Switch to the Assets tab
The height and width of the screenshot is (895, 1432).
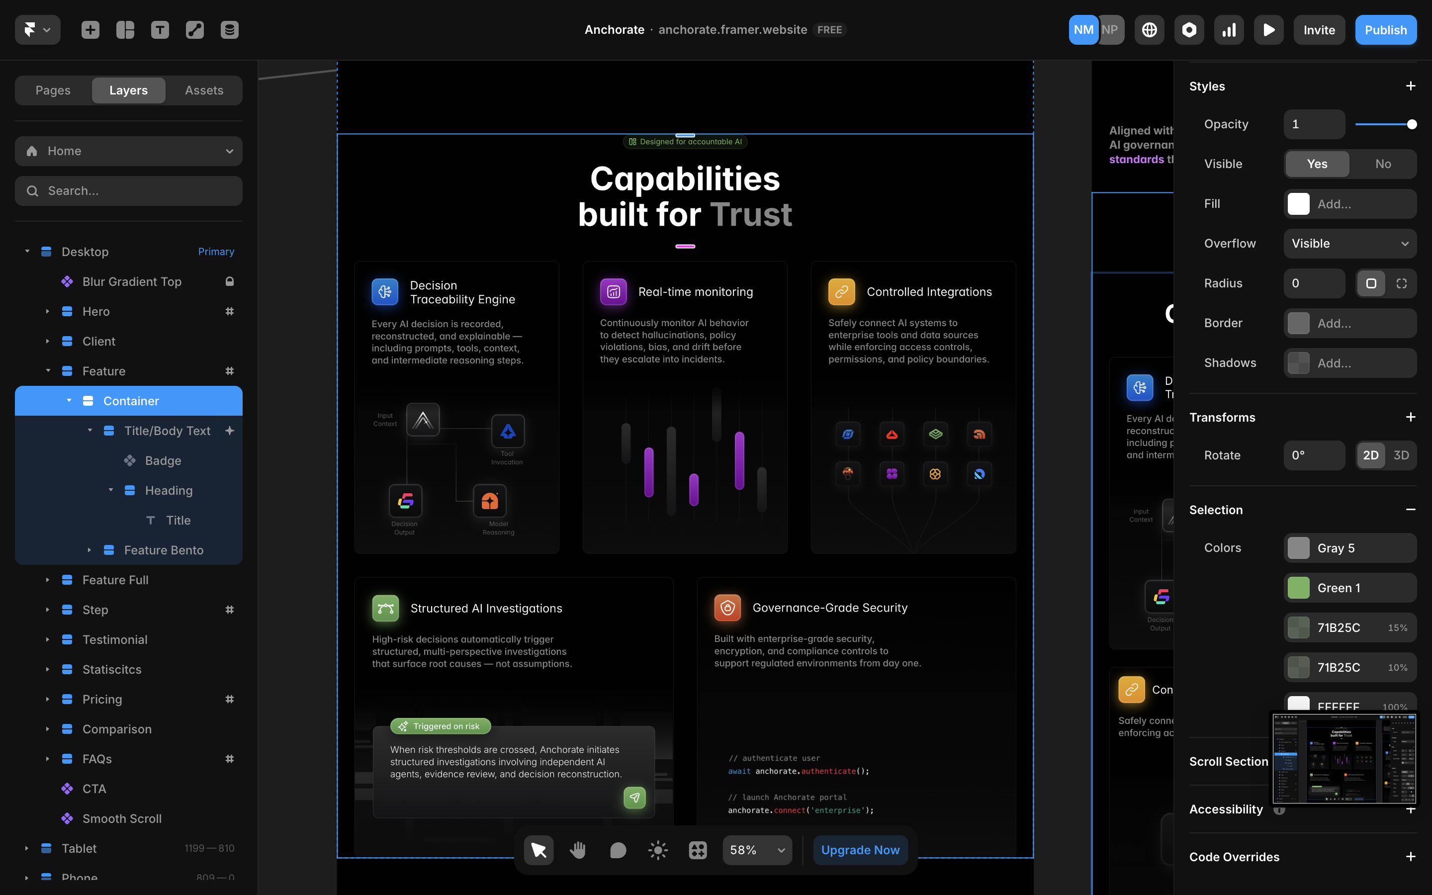click(x=203, y=90)
